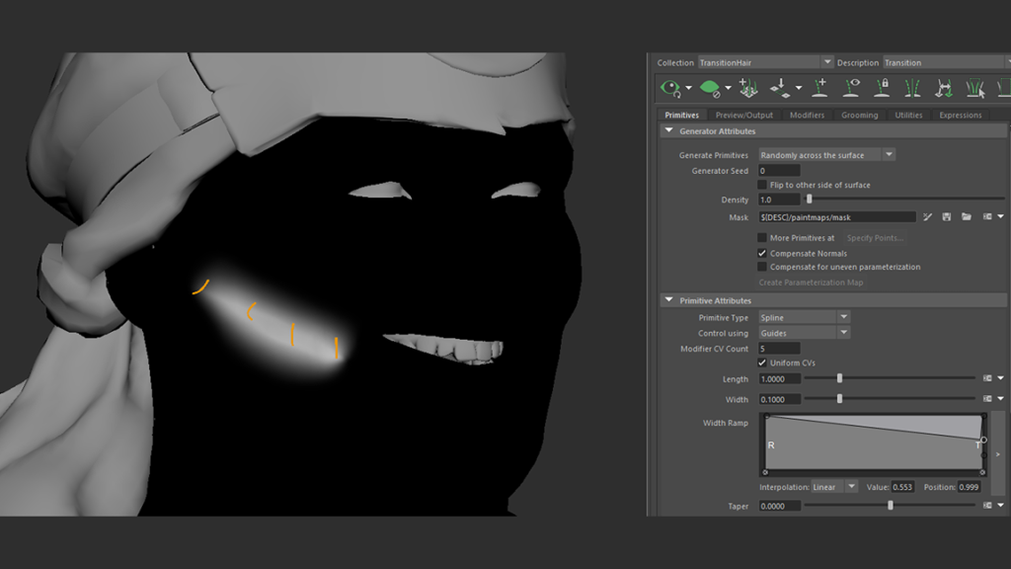Open the Length expression editor button

[x=986, y=378]
